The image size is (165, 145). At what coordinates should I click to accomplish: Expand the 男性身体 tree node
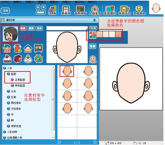(x=9, y=103)
